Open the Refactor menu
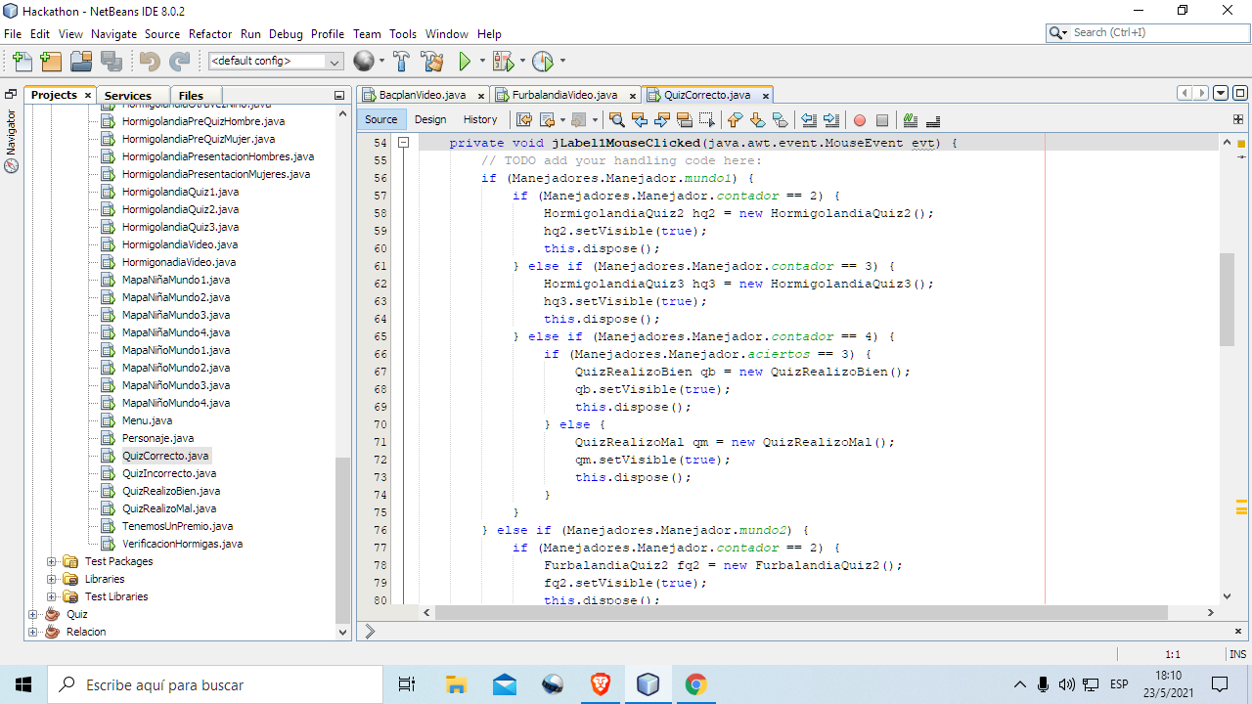 click(x=210, y=33)
